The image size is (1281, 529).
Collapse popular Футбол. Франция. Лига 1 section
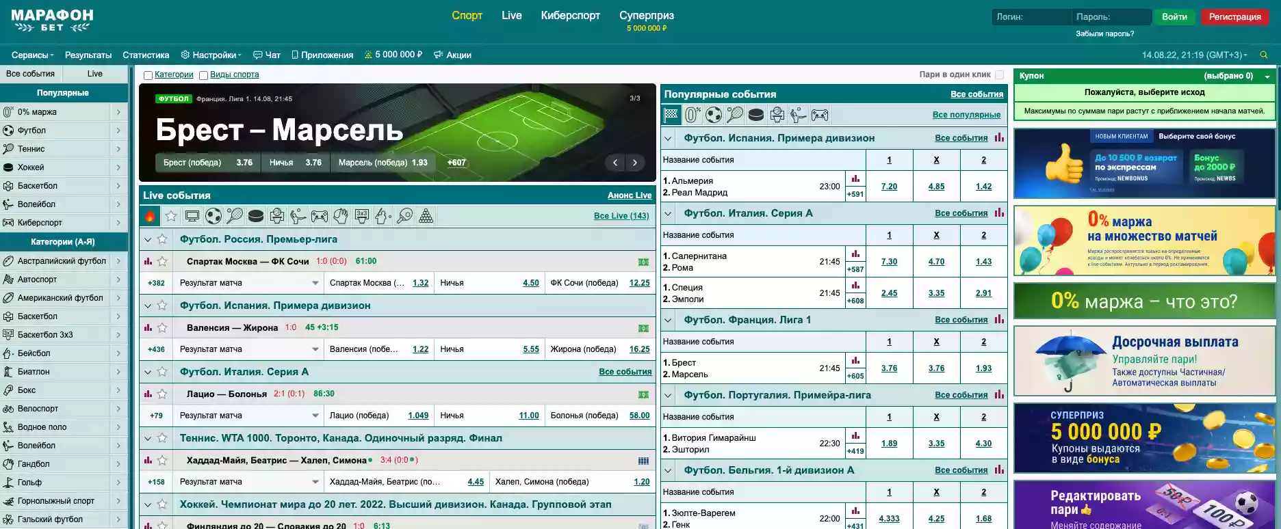click(x=669, y=320)
